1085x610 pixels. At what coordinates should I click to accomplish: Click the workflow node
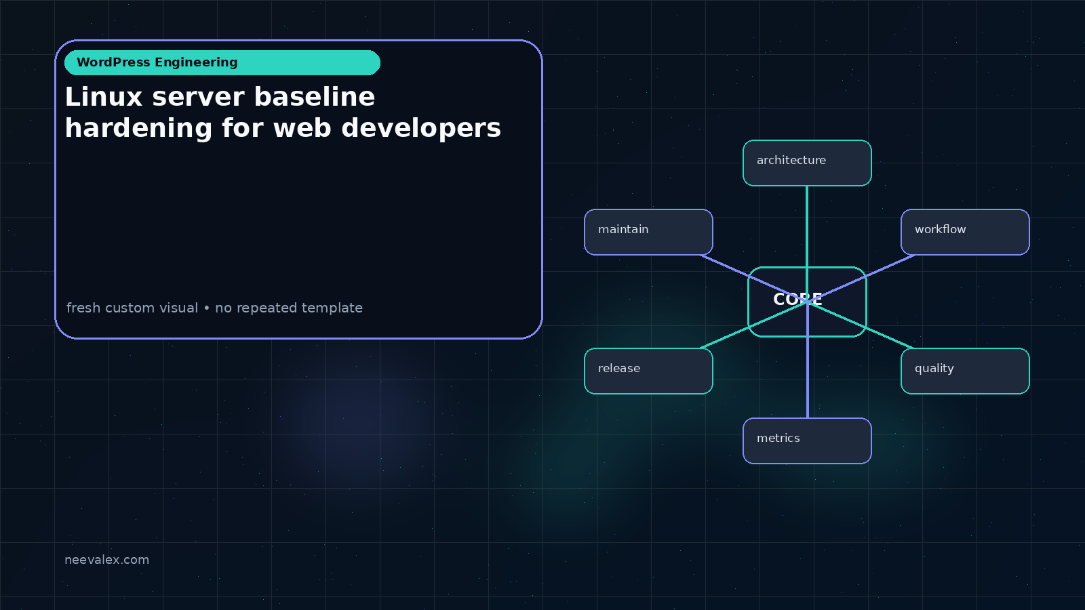tap(965, 232)
